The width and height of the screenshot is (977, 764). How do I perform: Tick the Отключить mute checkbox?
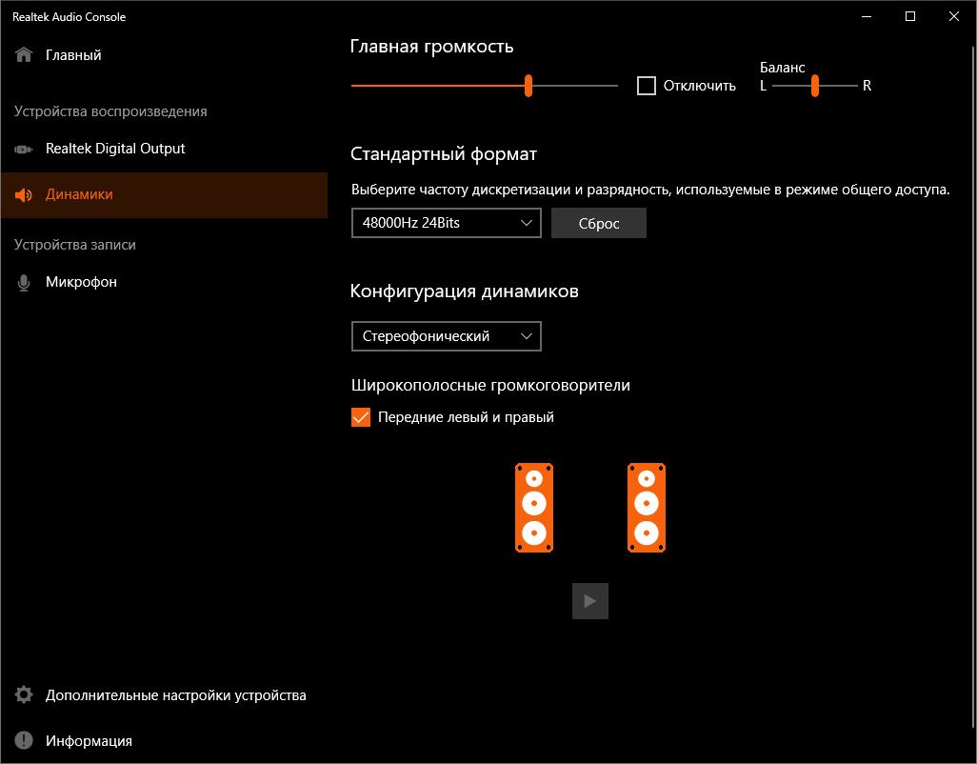click(x=647, y=86)
